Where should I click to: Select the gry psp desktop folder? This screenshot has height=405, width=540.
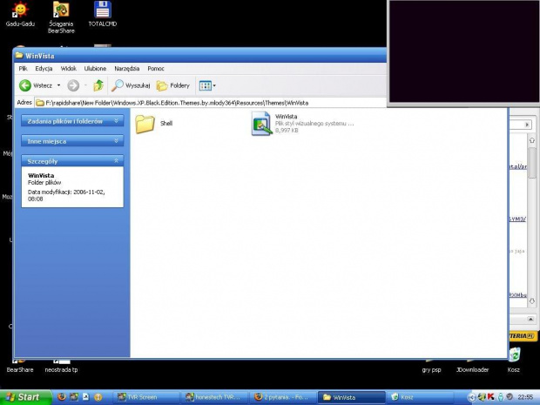click(431, 368)
